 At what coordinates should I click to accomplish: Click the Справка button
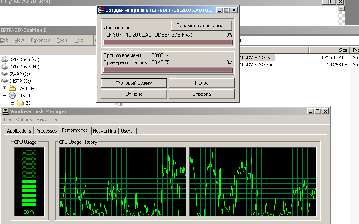coord(201,94)
